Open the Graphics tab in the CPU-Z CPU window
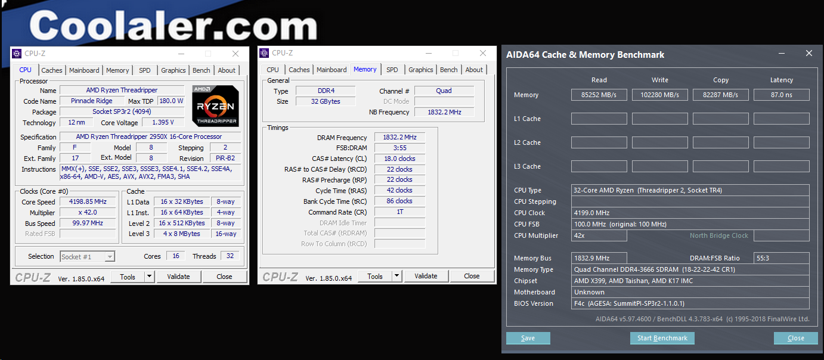824x360 pixels. coord(174,70)
